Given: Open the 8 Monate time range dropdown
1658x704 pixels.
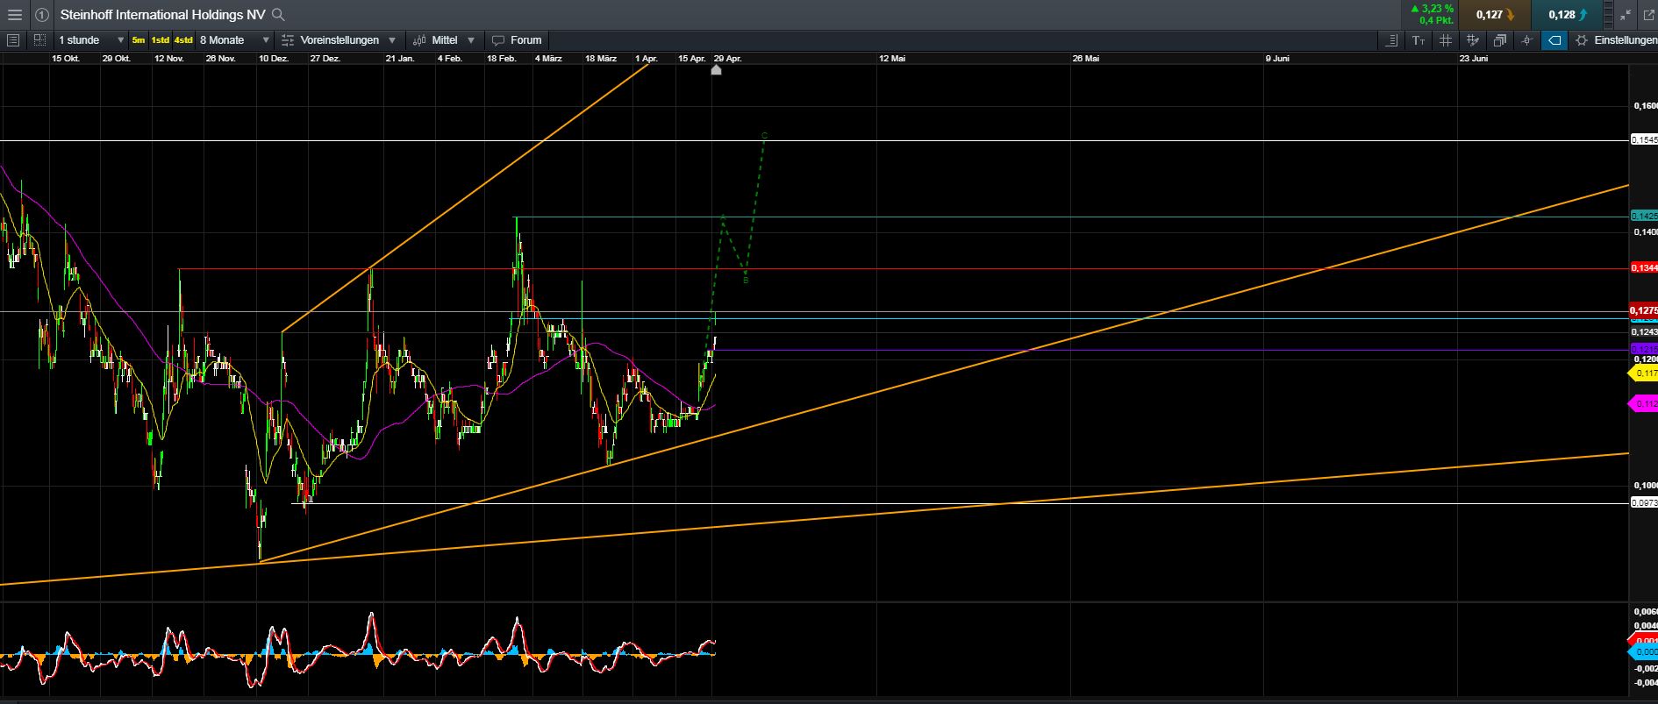Looking at the screenshot, I should pos(233,40).
